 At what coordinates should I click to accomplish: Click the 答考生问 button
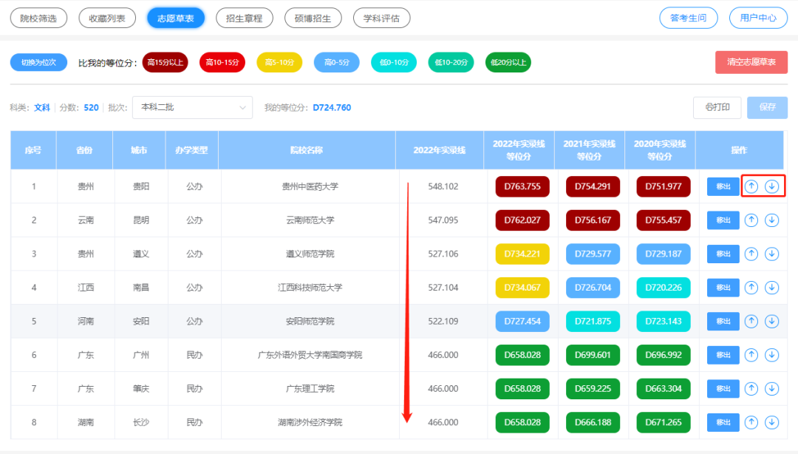pos(689,18)
